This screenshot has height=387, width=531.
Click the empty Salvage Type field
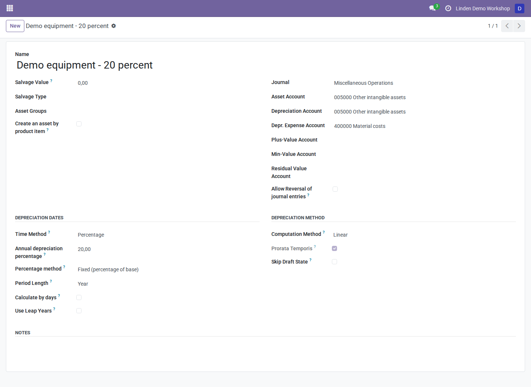click(x=168, y=97)
